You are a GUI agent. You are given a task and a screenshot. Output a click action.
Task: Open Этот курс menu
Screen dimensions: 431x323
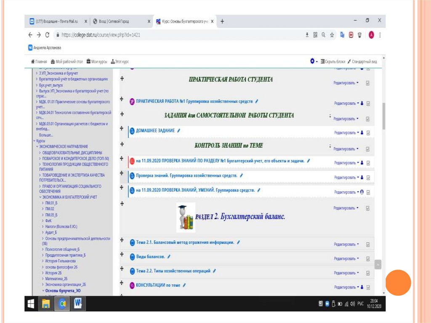[x=120, y=61]
